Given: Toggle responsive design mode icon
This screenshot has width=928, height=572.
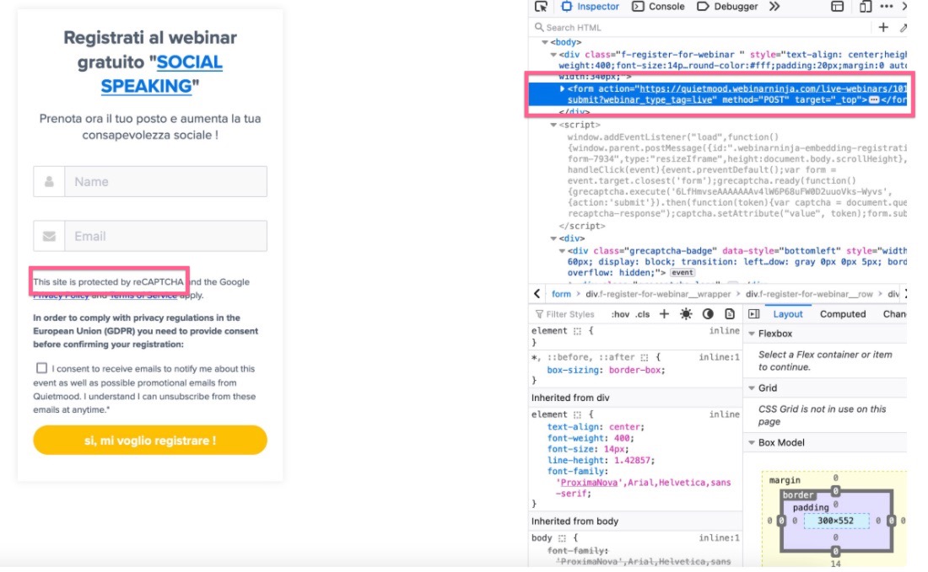Looking at the screenshot, I should pos(866,7).
